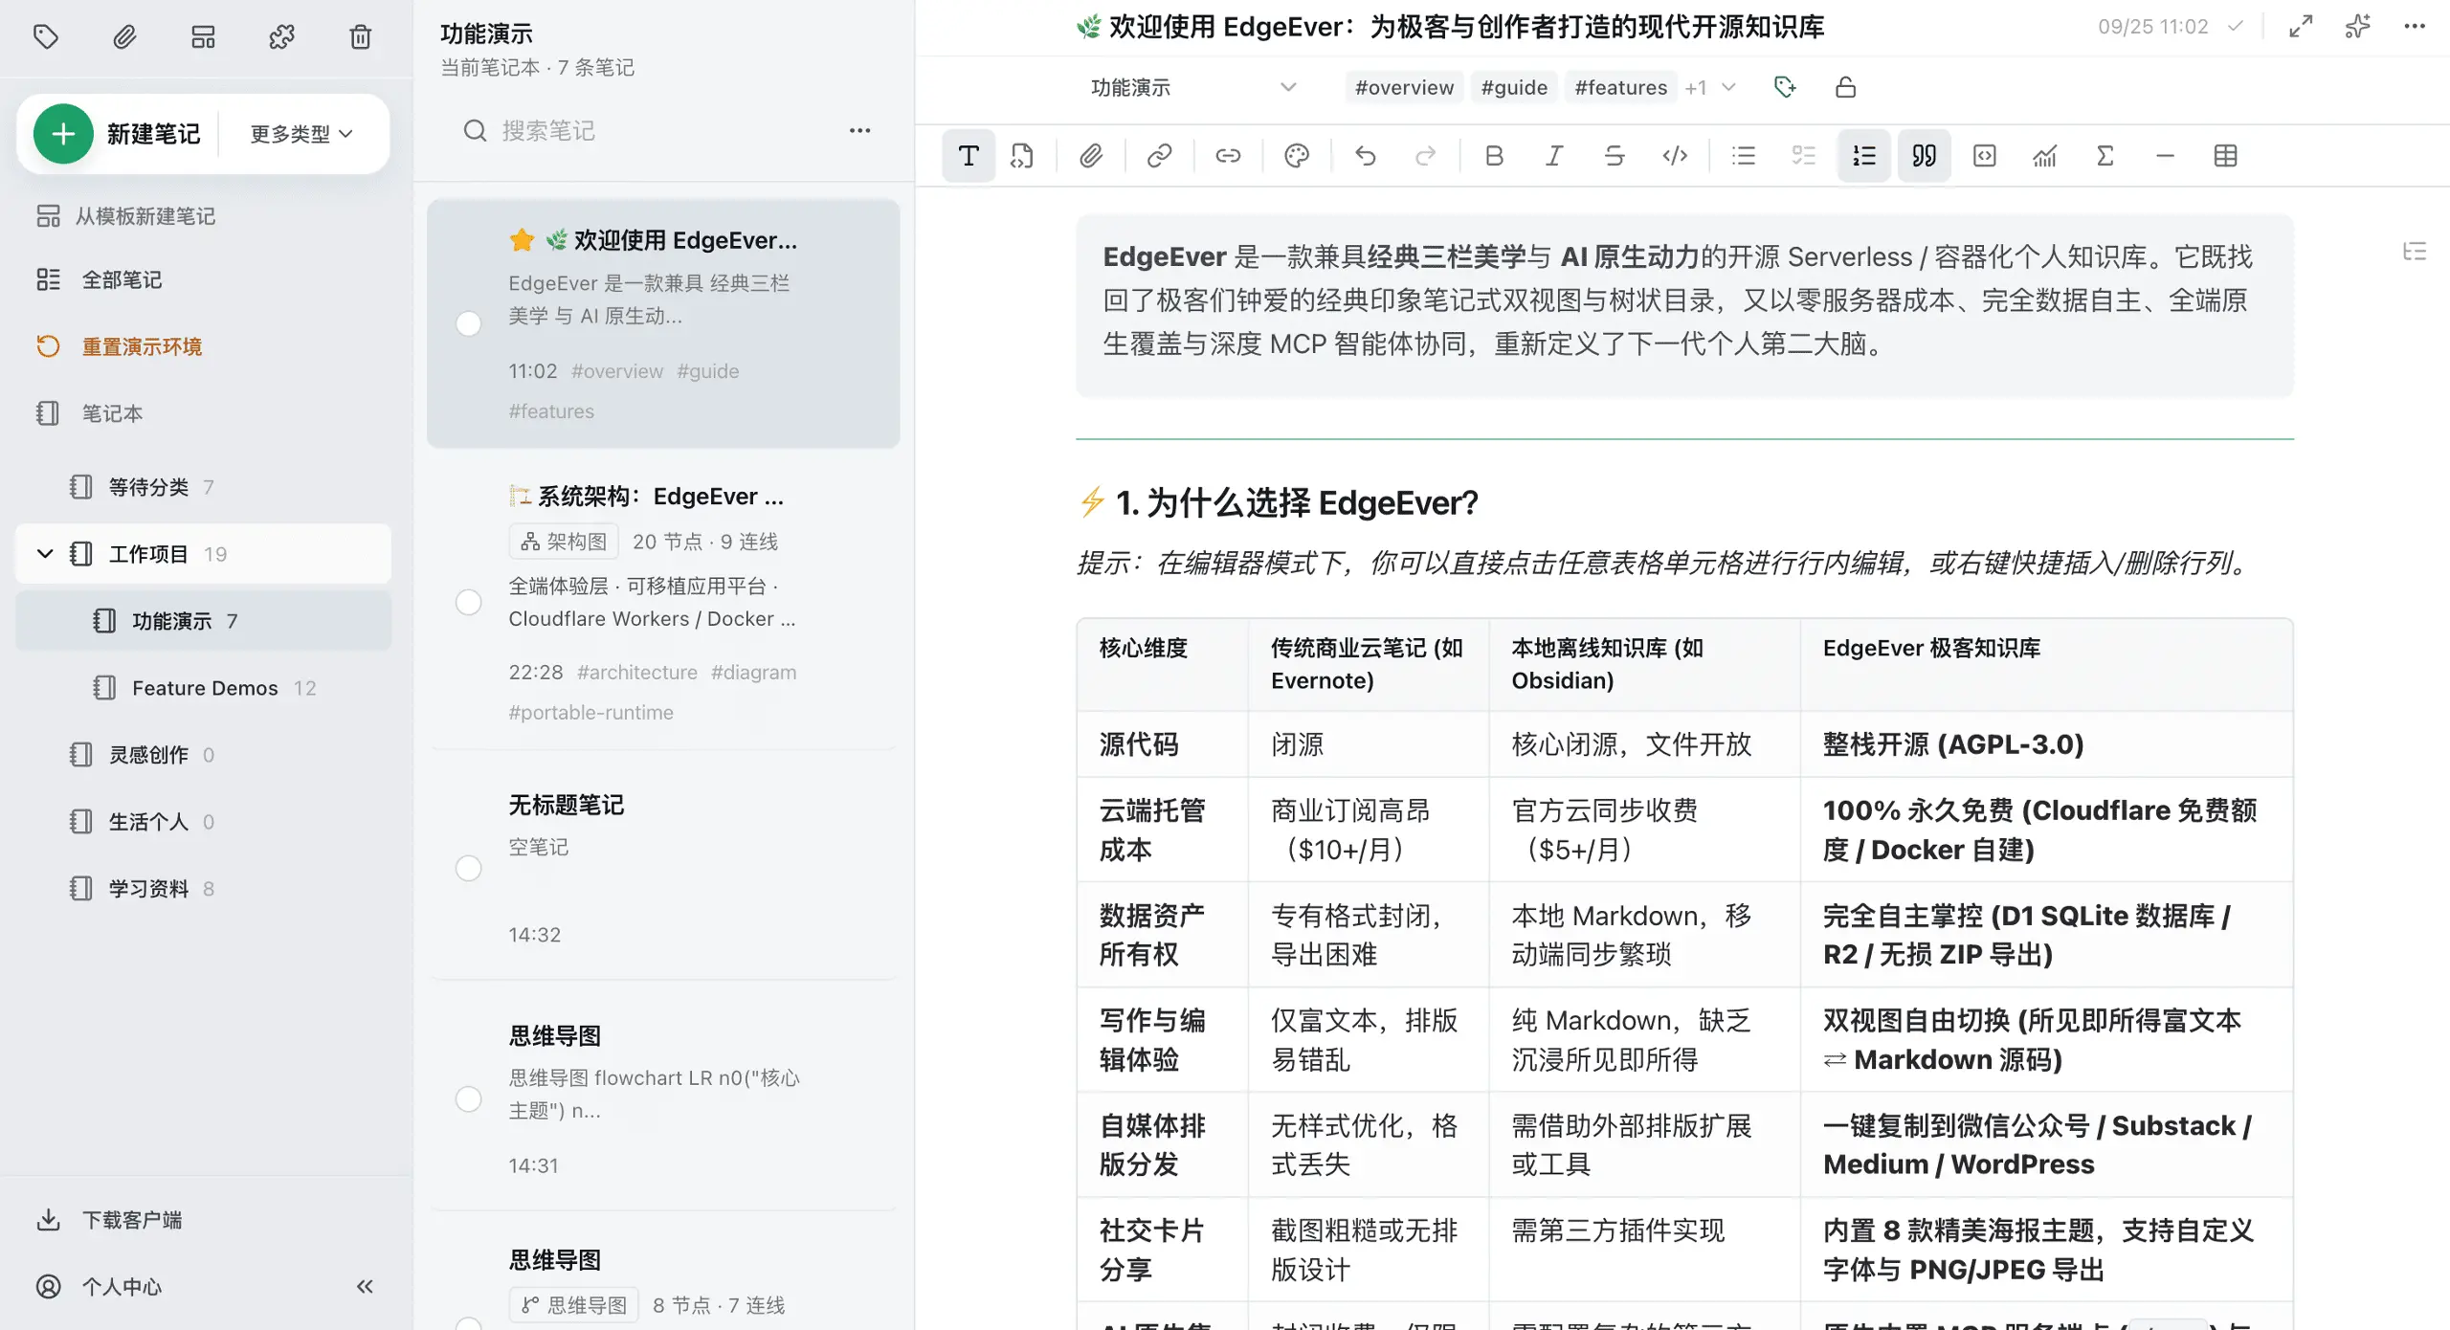Undo the last edit
Viewport: 2450px width, 1330px height.
(x=1366, y=156)
